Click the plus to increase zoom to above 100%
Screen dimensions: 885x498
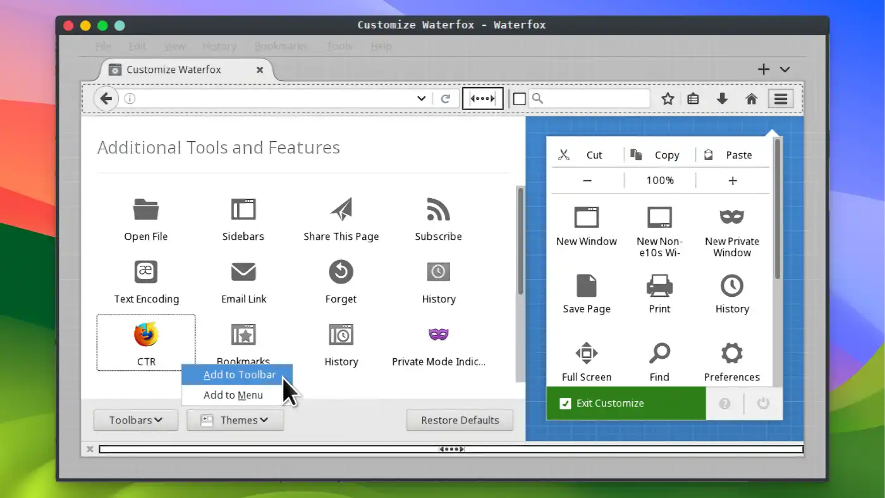[x=732, y=180]
